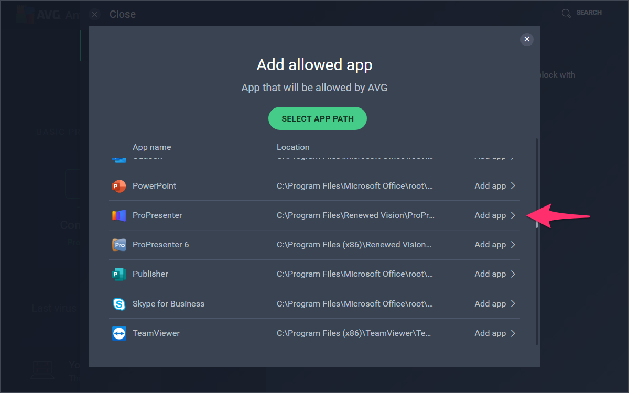Select the Skype for Business name

point(169,304)
